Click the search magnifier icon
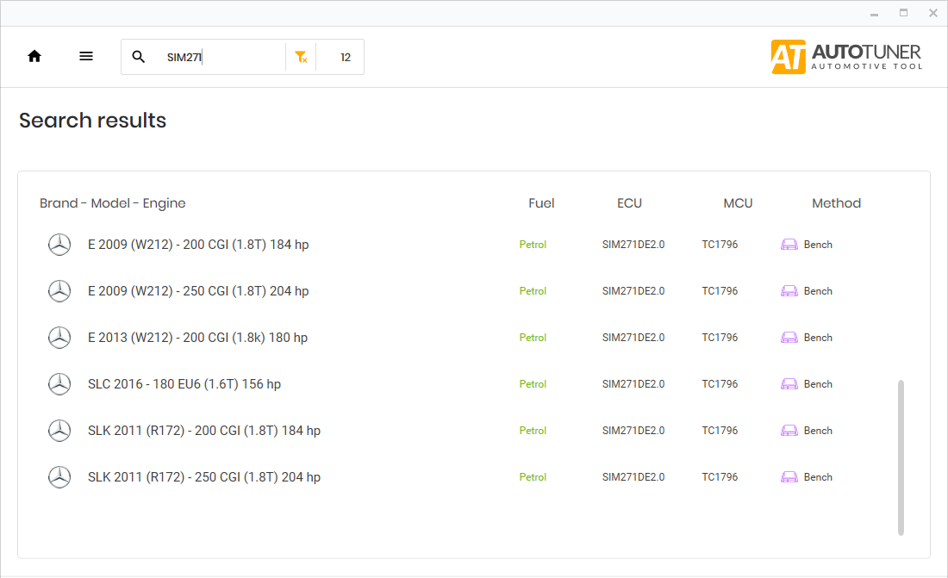The width and height of the screenshot is (948, 578). pyautogui.click(x=139, y=57)
